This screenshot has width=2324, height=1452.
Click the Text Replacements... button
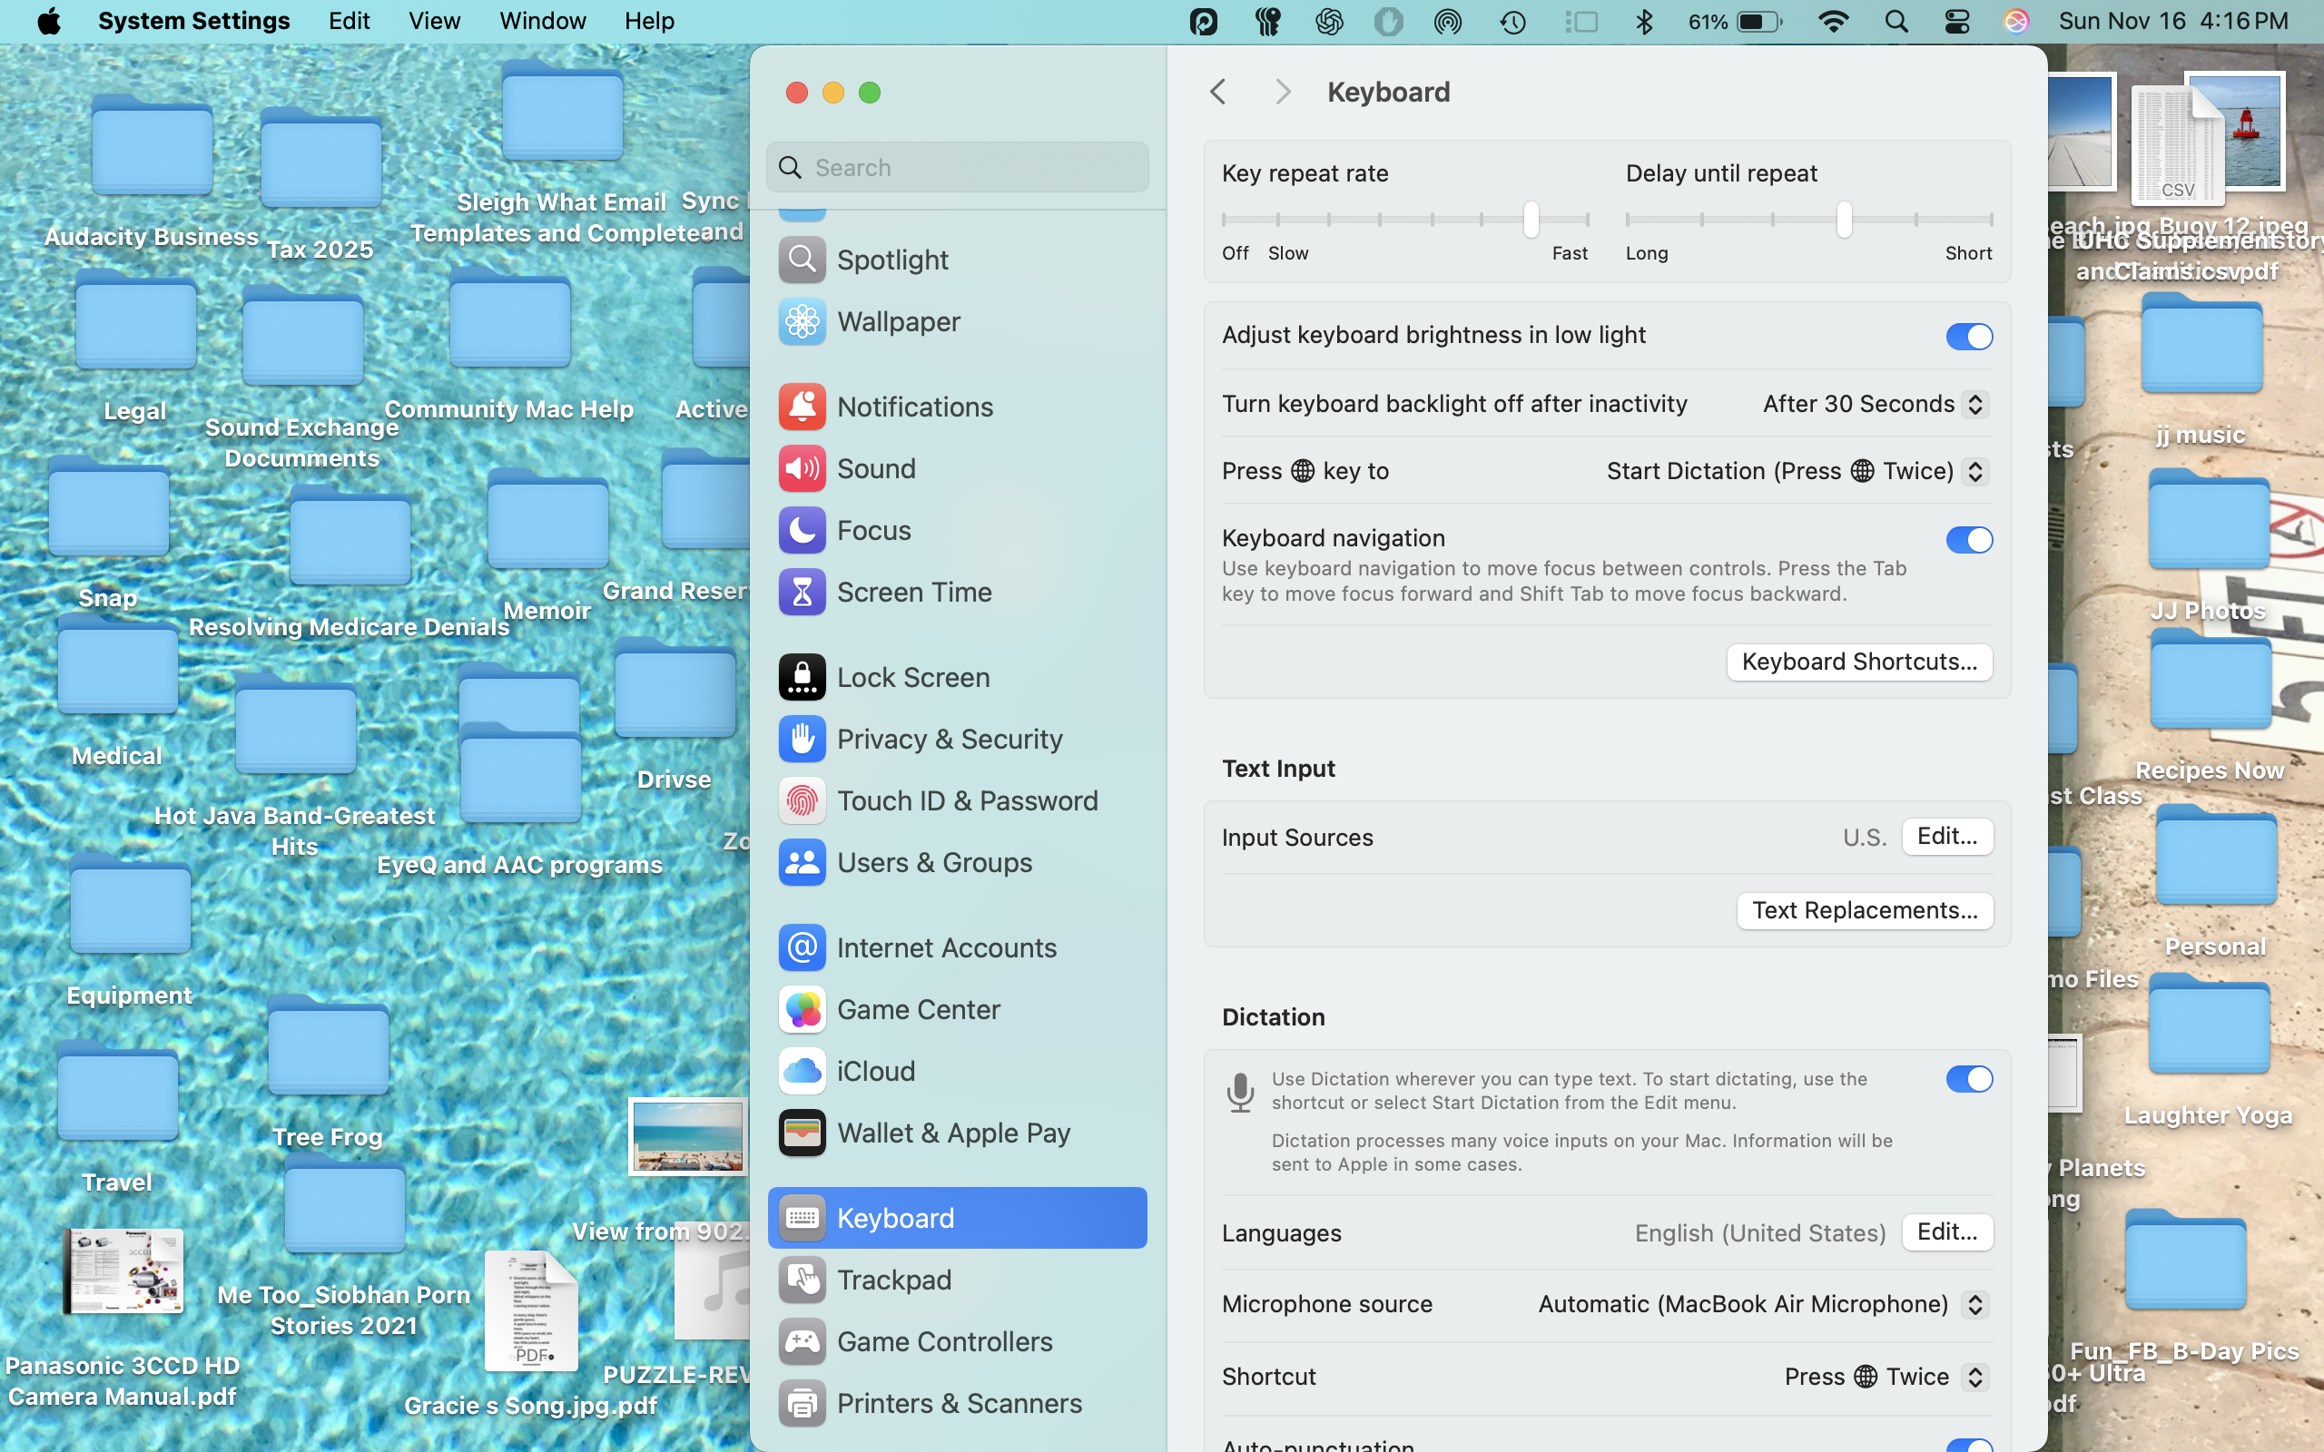[x=1864, y=910]
